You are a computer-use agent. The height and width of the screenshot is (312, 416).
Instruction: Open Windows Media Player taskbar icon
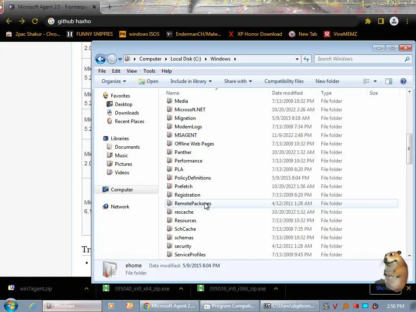[x=111, y=306]
